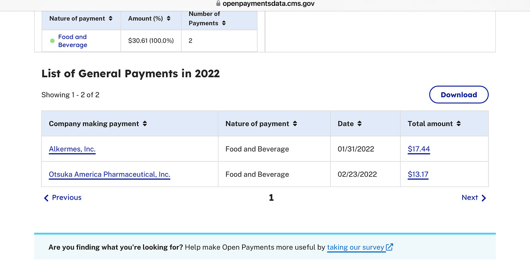Sort by Total amount arrows
This screenshot has width=530, height=274.
459,124
